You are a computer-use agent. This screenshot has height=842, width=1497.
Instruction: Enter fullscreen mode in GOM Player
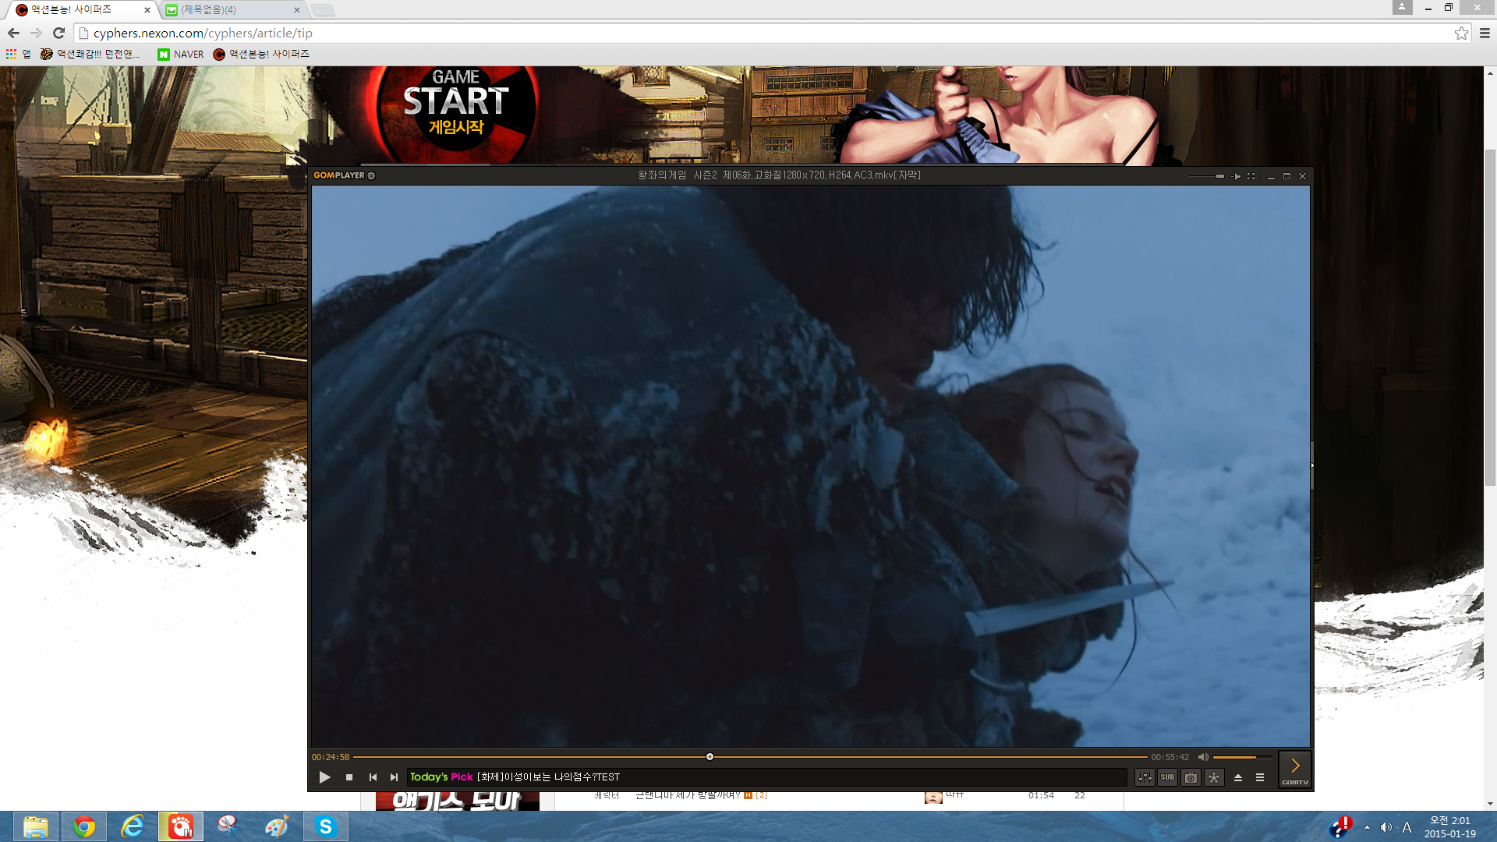tap(1251, 176)
